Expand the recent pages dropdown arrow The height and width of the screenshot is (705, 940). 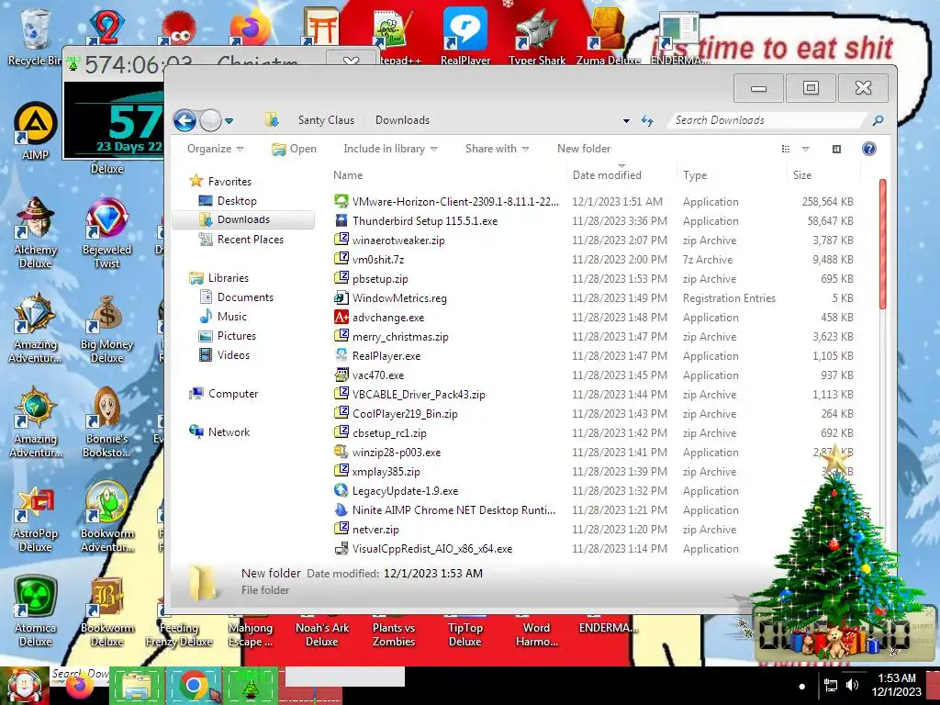[x=229, y=121]
